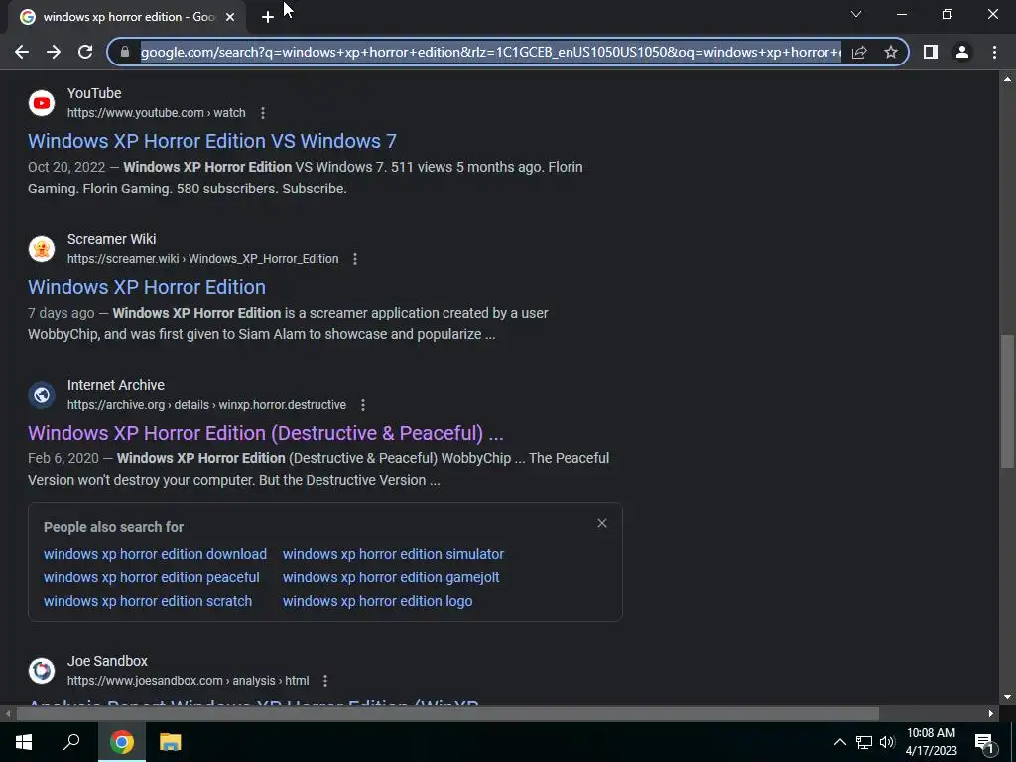Open Windows XP Horror Edition VS Windows 7
Screen dimensions: 1016x762
tap(212, 141)
